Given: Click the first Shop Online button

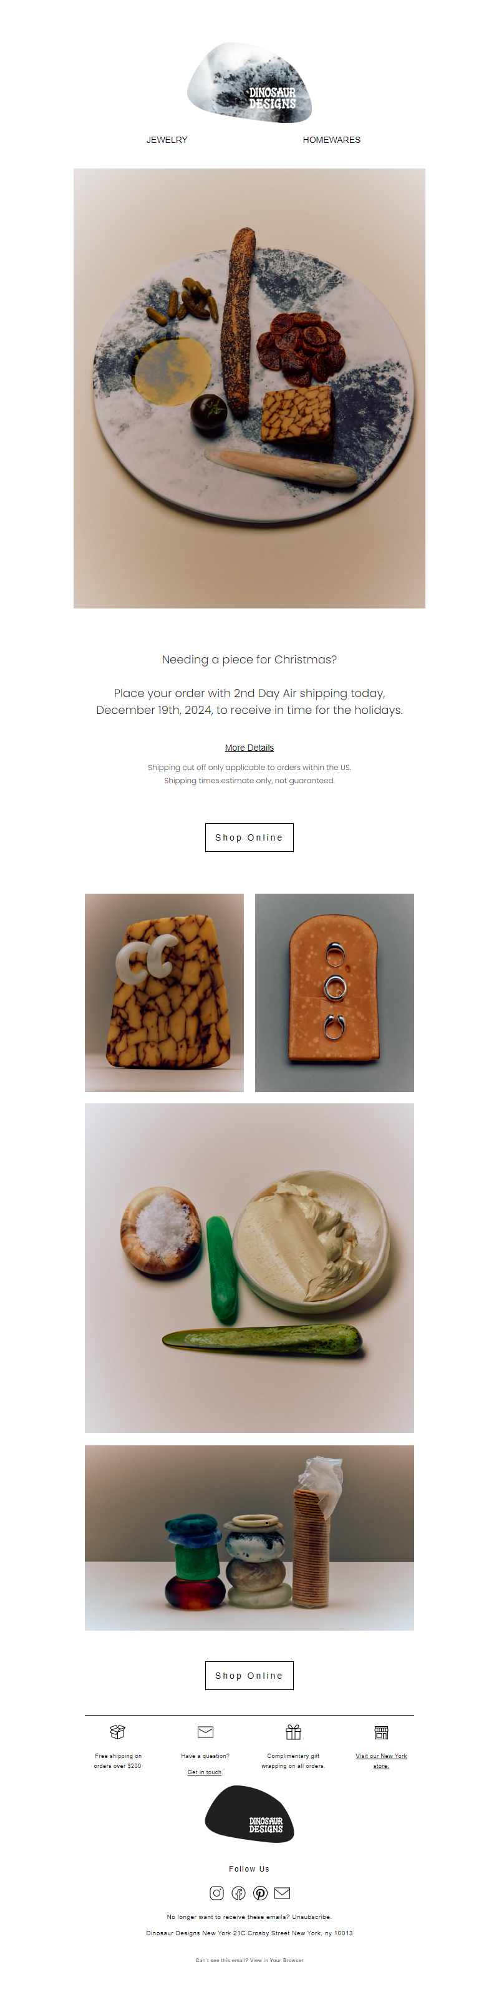Looking at the screenshot, I should 249,838.
